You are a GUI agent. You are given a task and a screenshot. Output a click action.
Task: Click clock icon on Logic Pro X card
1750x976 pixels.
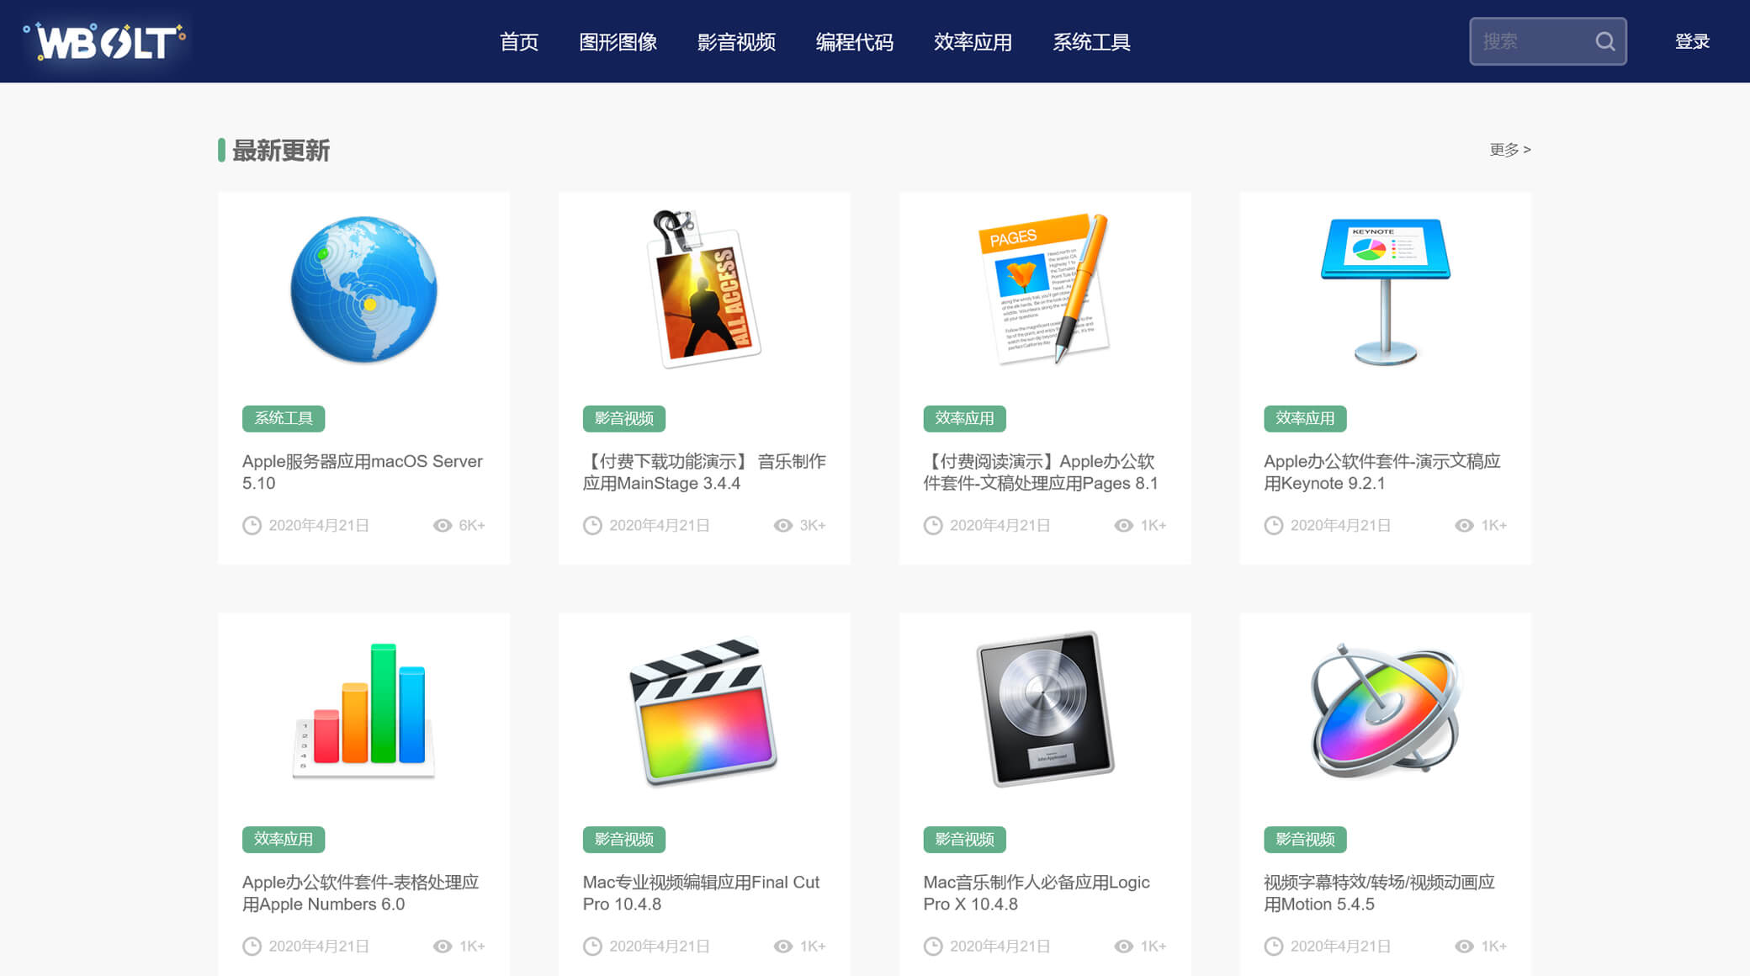pyautogui.click(x=933, y=946)
